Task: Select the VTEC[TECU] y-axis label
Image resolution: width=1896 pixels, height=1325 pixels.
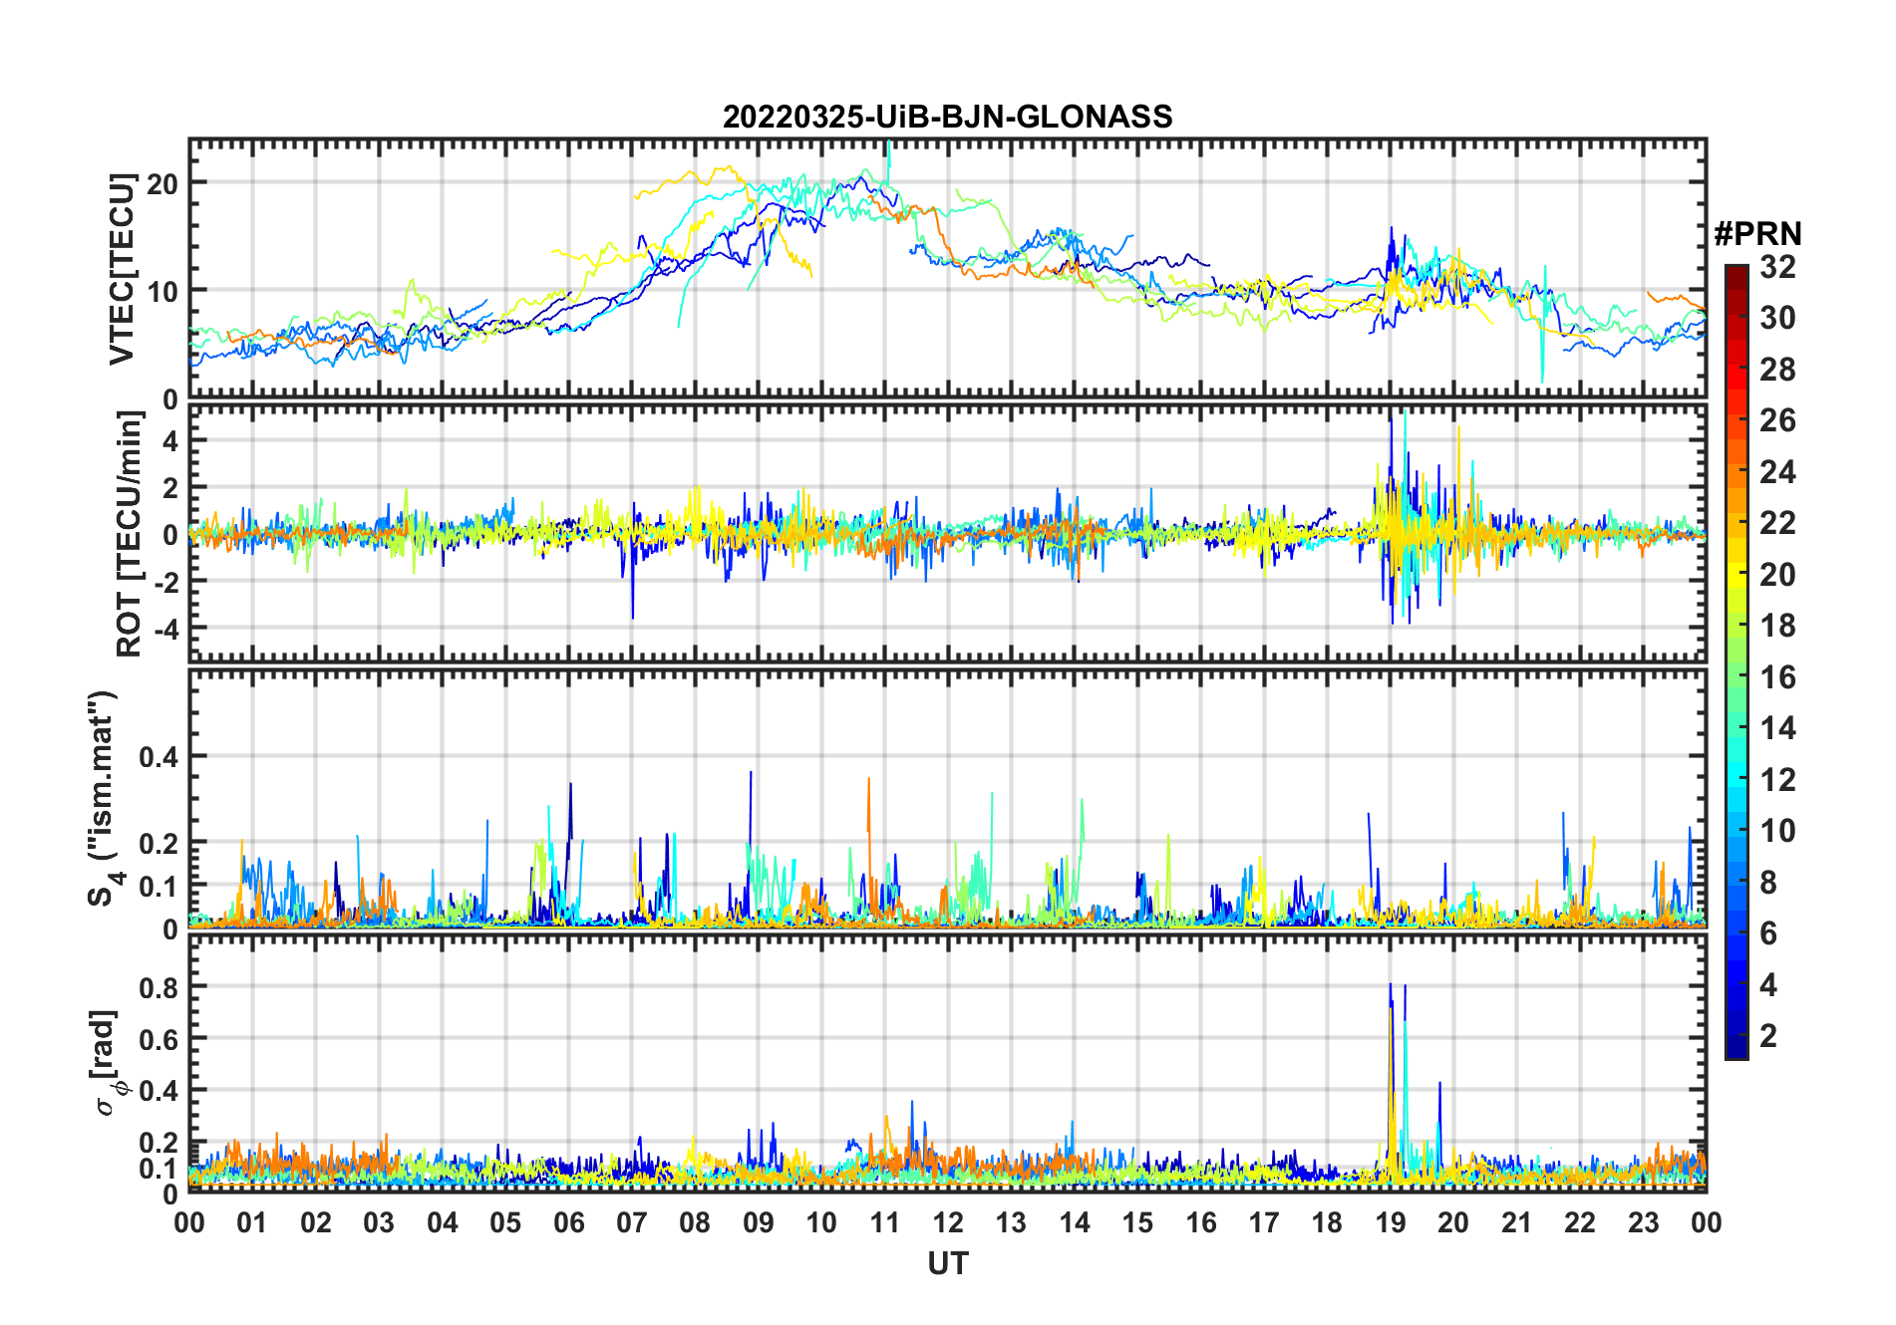Action: 122,269
